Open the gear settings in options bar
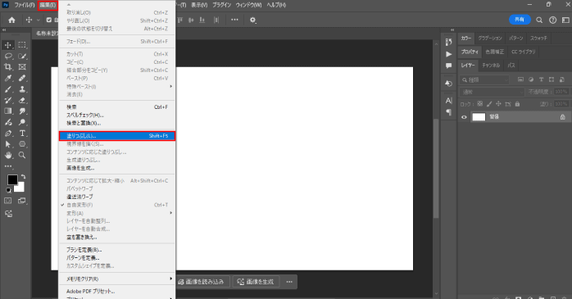Viewport: 572px width, 299px height. tap(252, 20)
